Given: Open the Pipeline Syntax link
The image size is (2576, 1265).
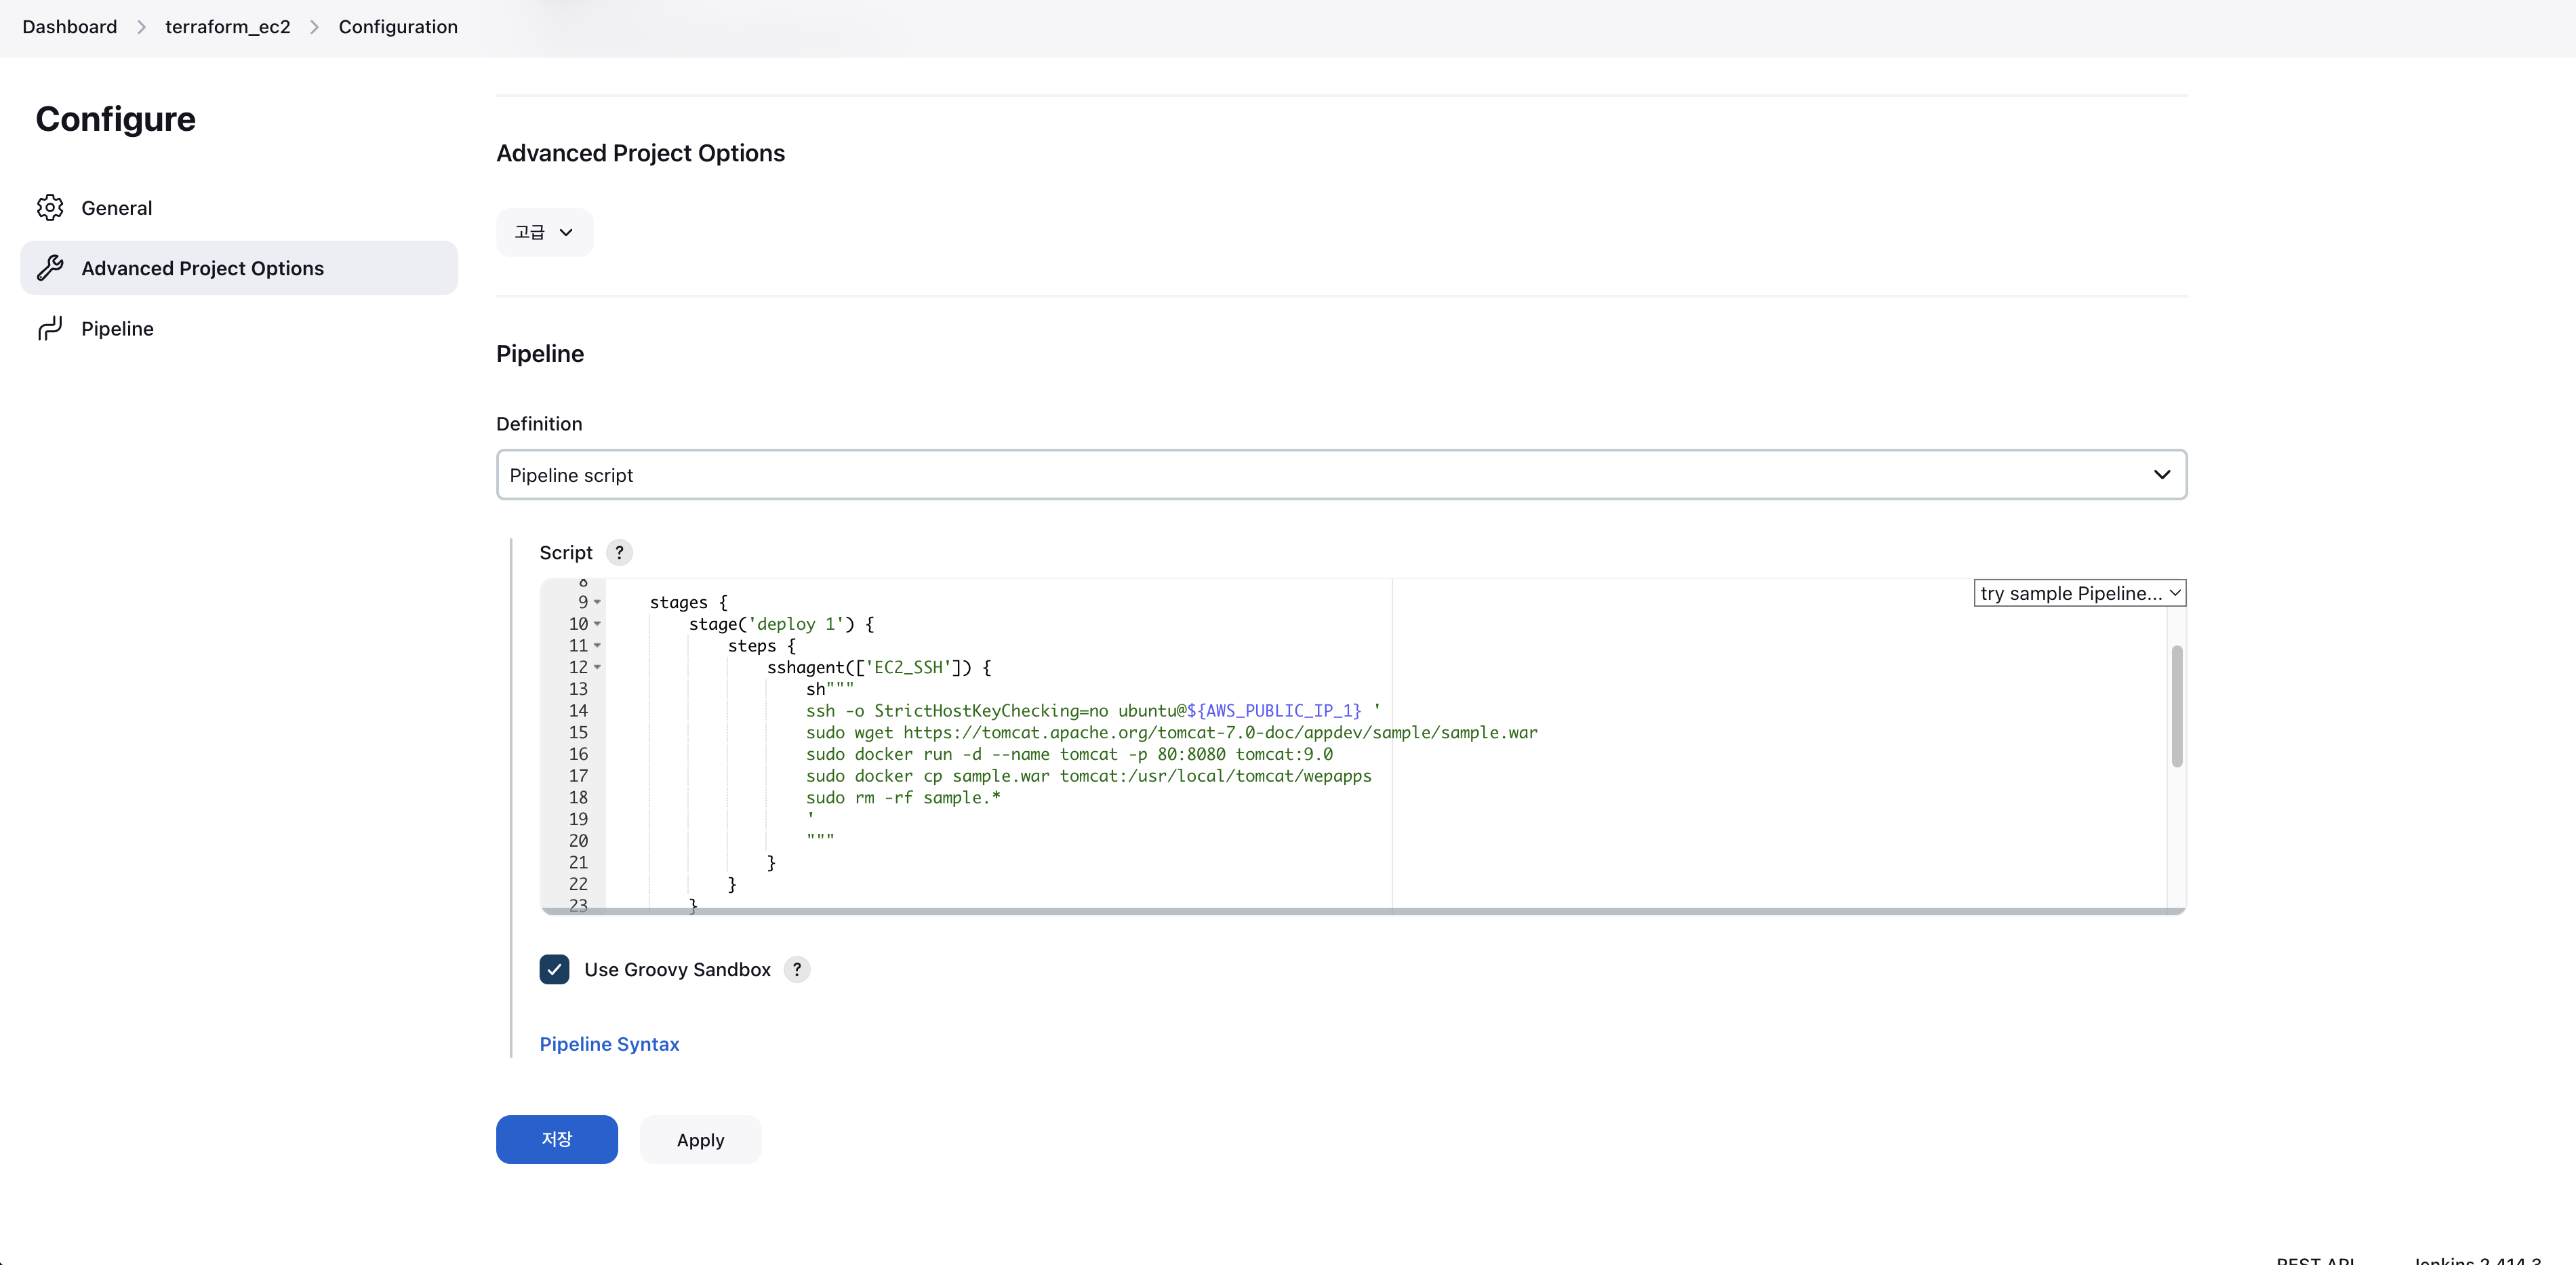Looking at the screenshot, I should click(609, 1044).
